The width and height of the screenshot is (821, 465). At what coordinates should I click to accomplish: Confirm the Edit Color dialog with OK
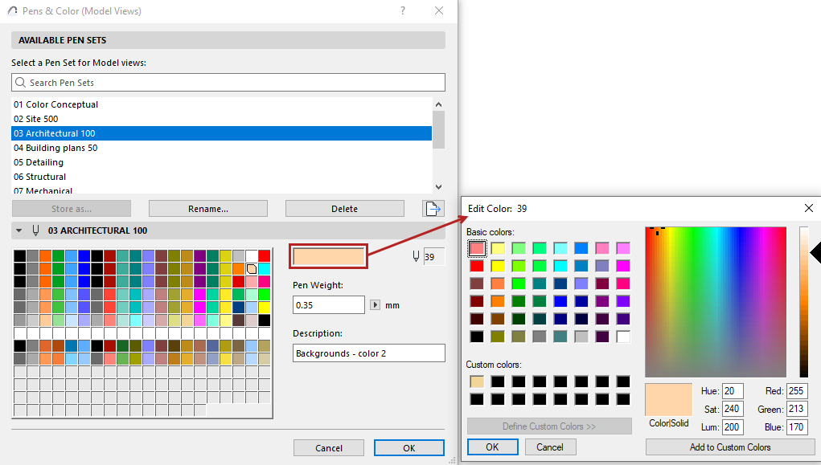coord(492,447)
